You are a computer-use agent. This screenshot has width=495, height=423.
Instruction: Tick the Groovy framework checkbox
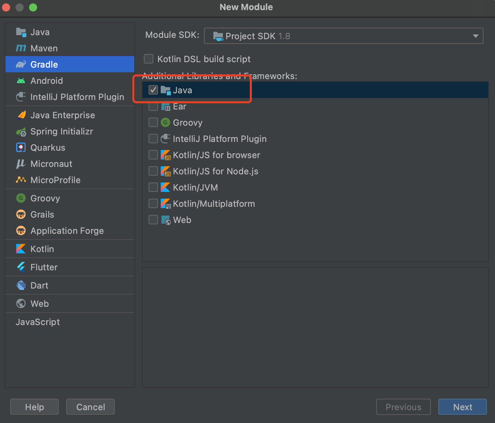153,122
